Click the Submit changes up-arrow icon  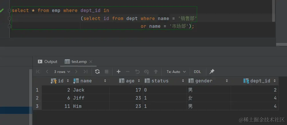(x=156, y=72)
